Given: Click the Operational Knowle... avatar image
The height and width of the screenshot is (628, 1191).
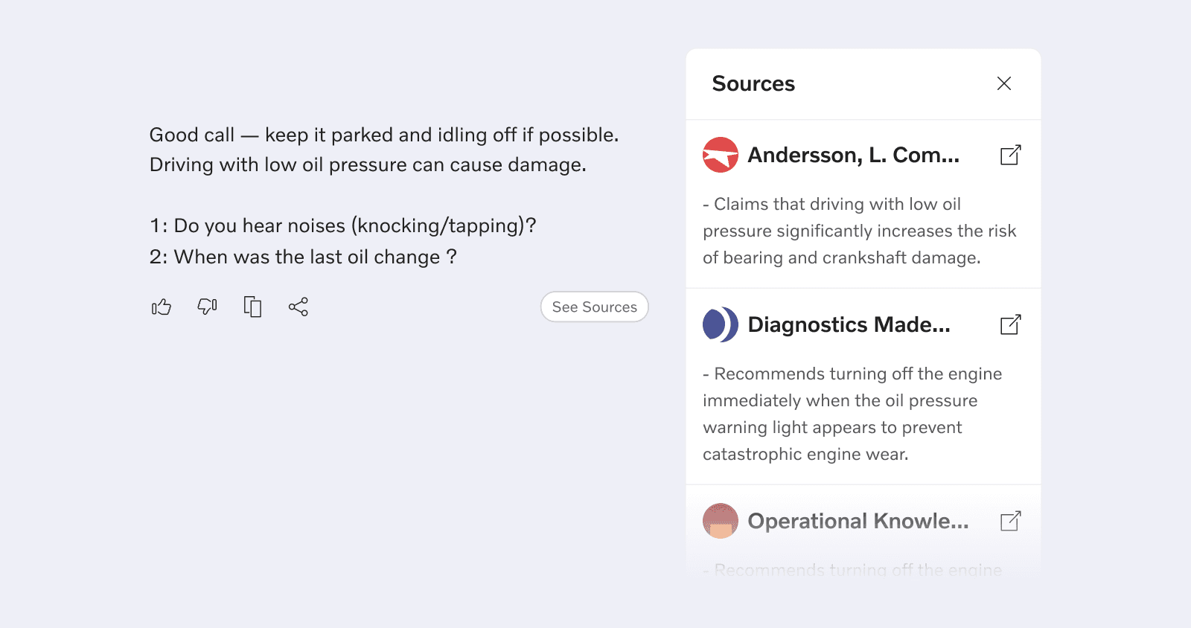Looking at the screenshot, I should point(721,521).
